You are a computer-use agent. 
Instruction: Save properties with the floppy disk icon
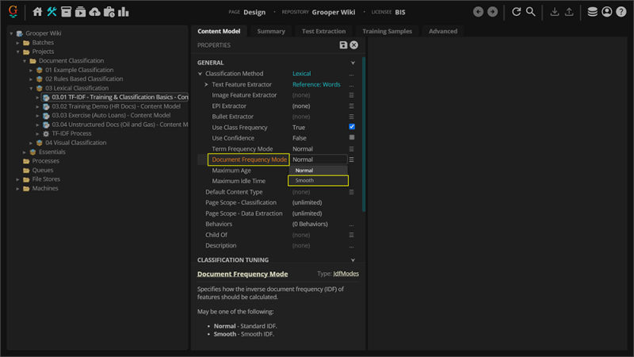[x=343, y=45]
